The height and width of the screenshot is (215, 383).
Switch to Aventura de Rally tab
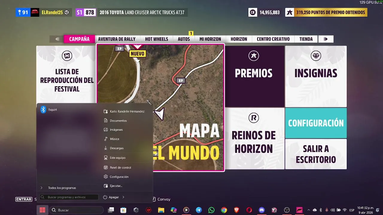[117, 39]
